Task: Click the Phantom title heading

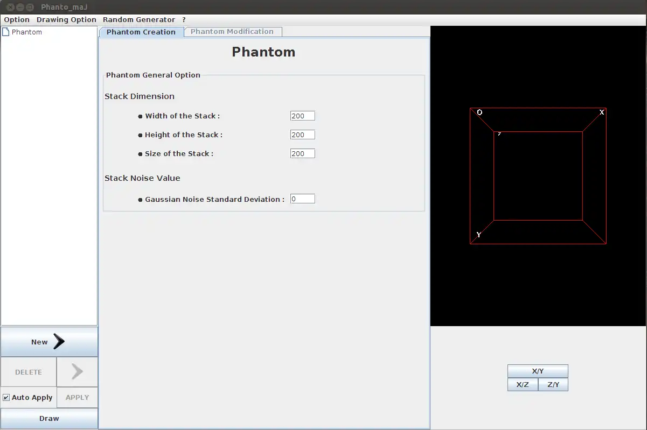Action: (263, 52)
